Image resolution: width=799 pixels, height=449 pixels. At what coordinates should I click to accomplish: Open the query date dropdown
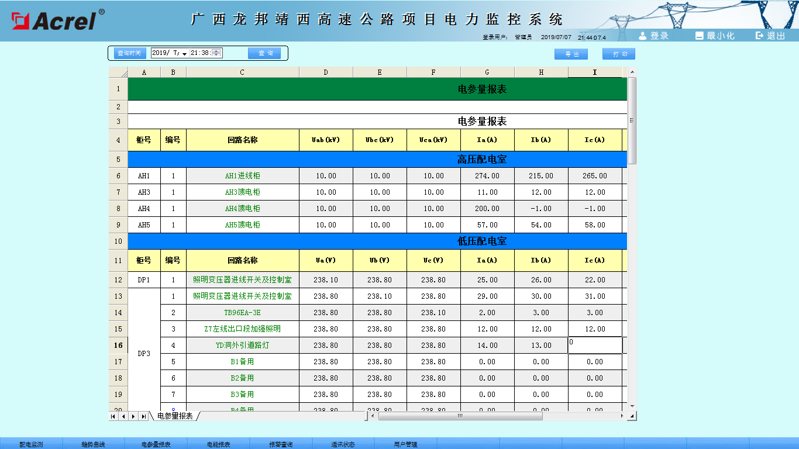click(x=184, y=54)
